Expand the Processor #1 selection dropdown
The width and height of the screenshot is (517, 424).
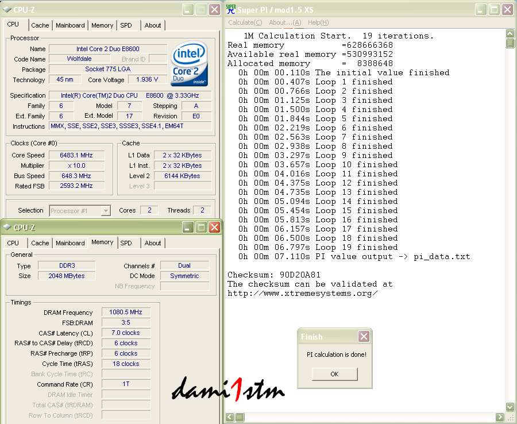(x=106, y=211)
